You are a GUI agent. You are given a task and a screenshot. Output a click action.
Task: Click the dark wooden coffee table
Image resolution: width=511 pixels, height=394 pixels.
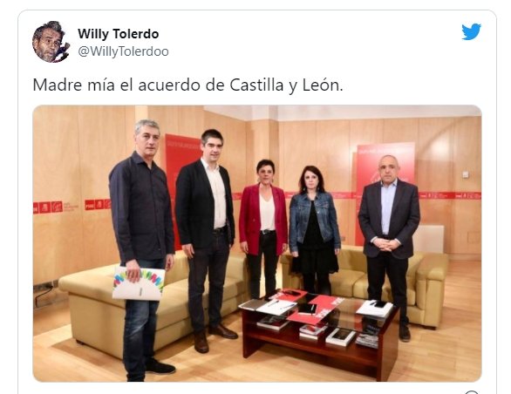pos(319,334)
